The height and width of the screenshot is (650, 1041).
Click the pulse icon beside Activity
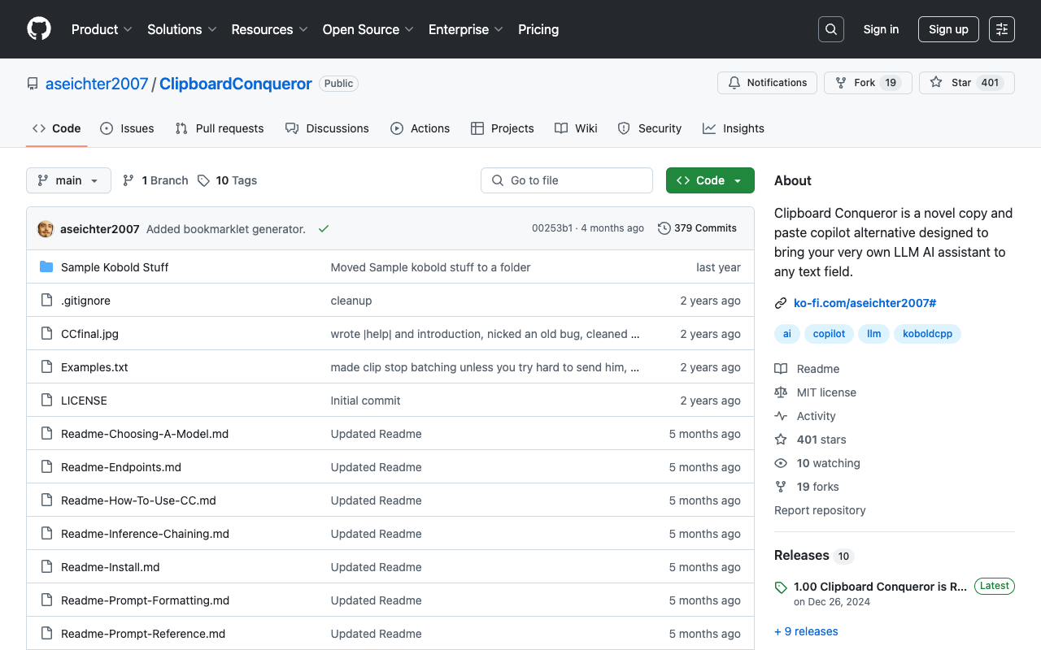point(781,416)
